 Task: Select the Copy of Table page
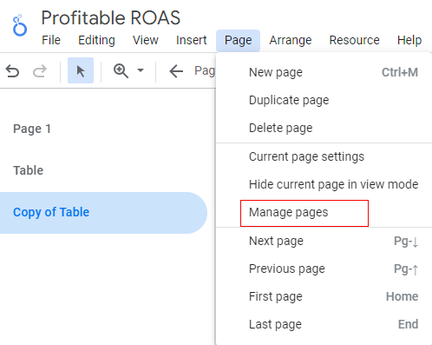(103, 213)
